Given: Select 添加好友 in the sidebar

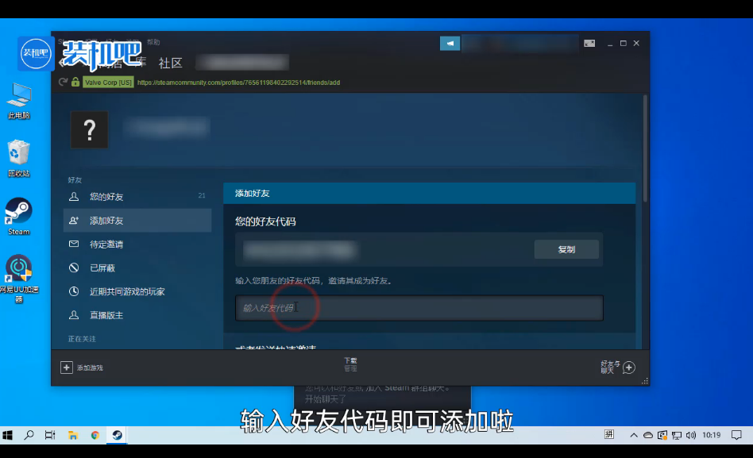Looking at the screenshot, I should [x=106, y=221].
